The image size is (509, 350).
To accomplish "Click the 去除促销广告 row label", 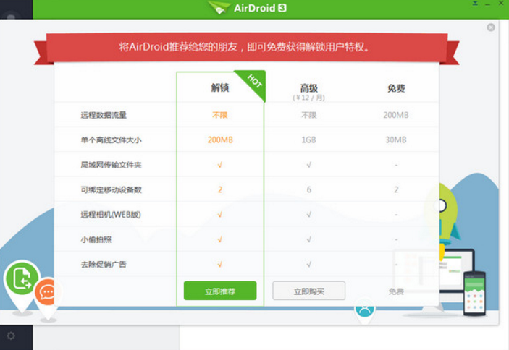I will point(104,265).
